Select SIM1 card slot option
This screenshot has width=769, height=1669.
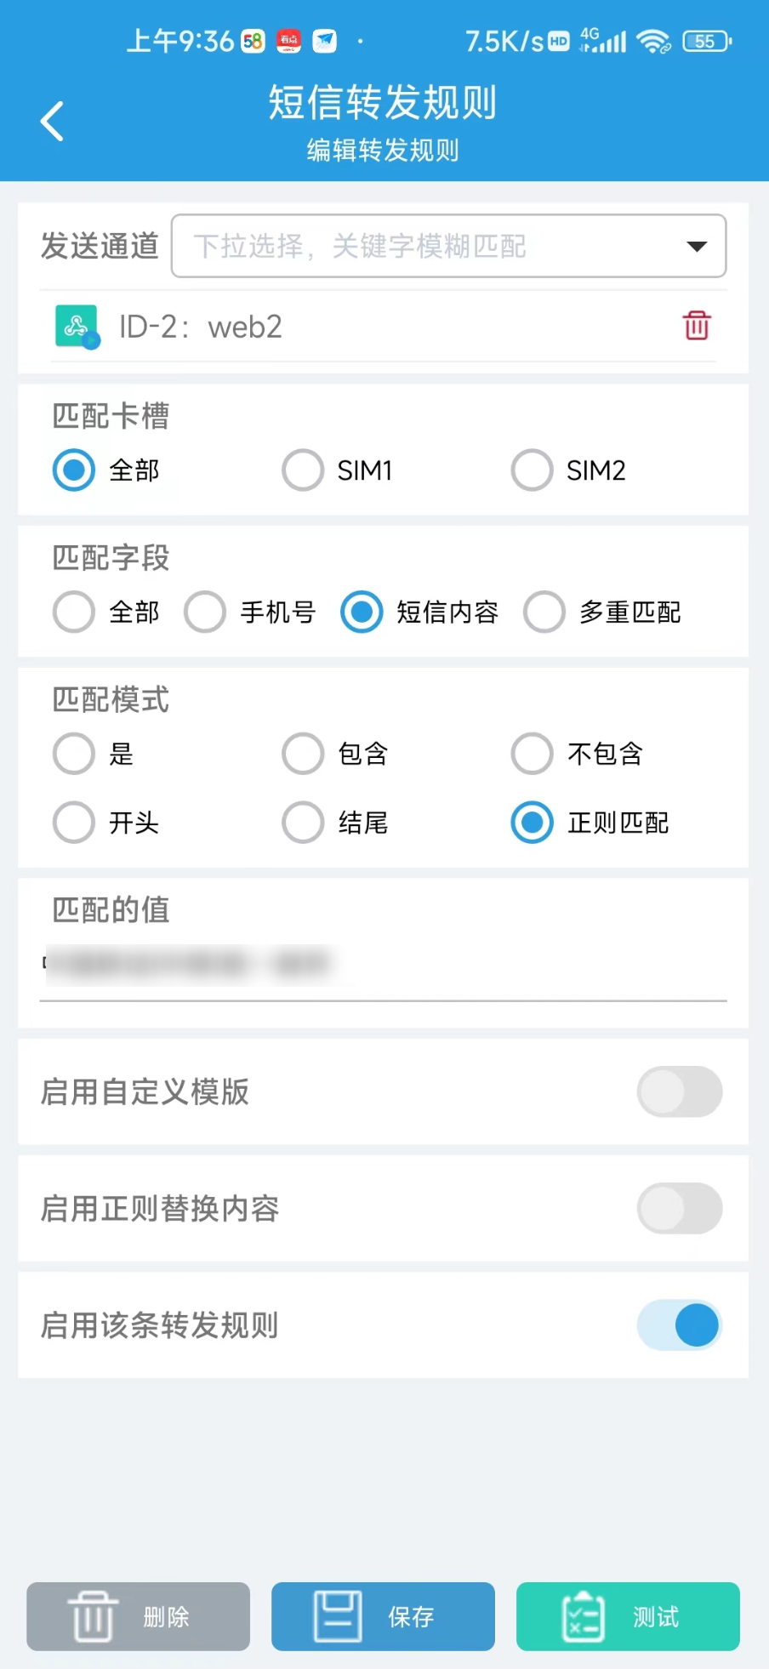pos(304,470)
